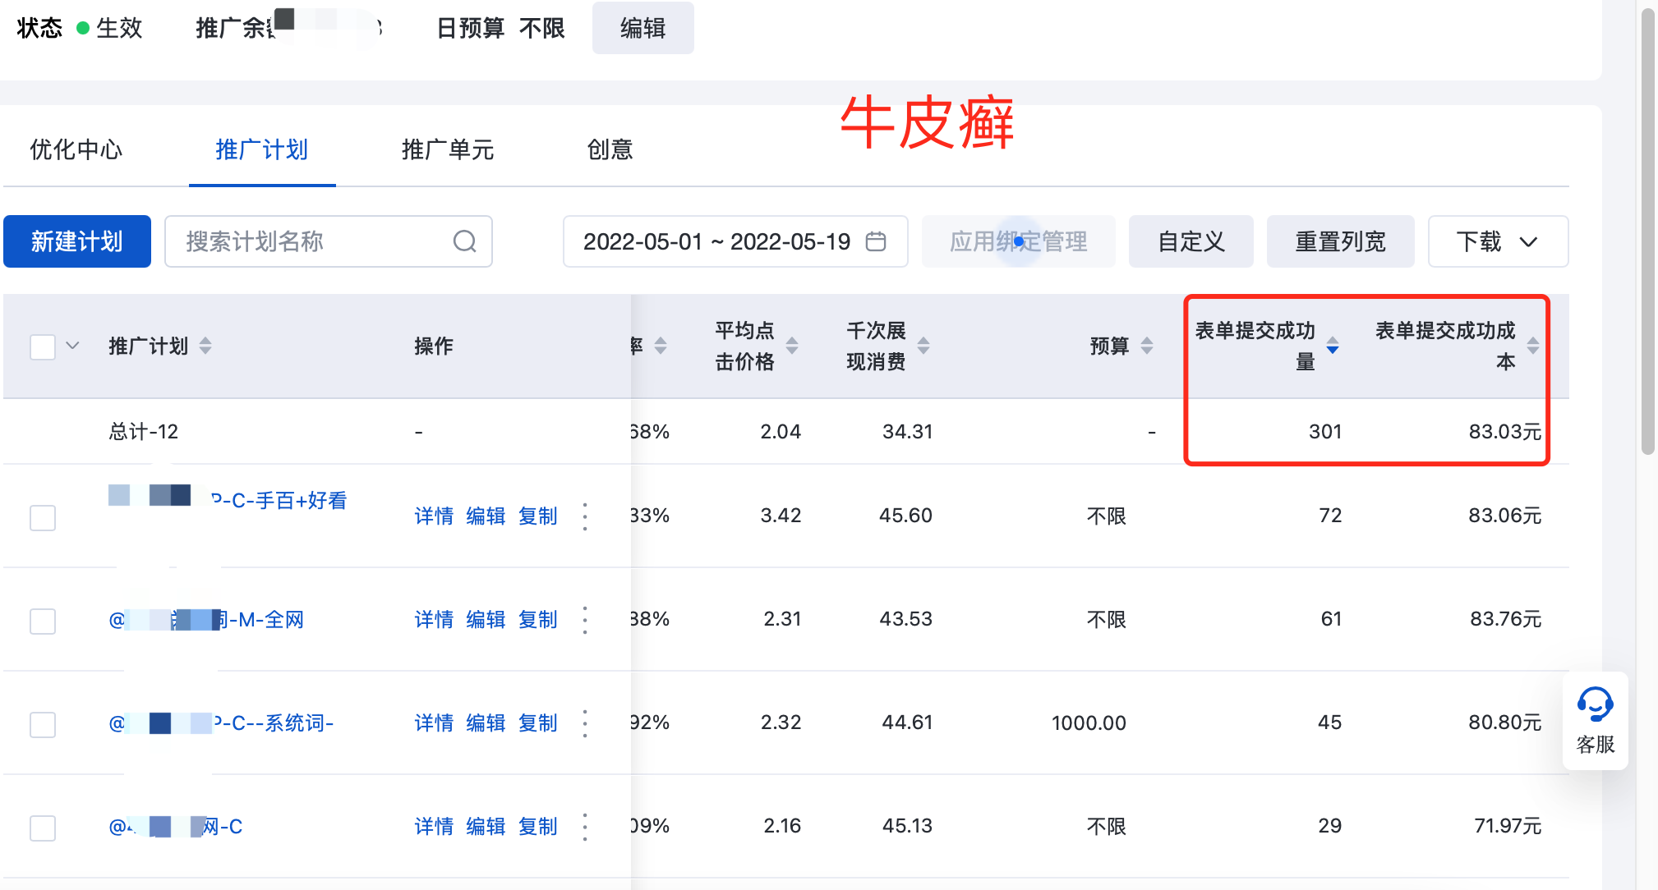
Task: Open the calendar icon in date range
Action: (876, 241)
